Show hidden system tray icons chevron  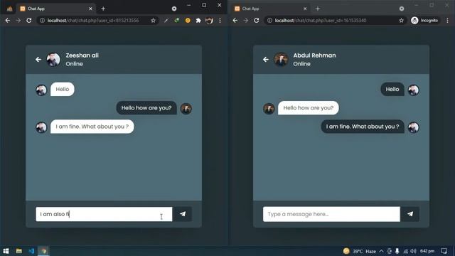[381, 251]
